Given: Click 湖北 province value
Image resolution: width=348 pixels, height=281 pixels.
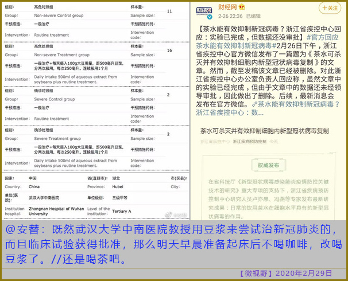Looking at the screenshot, I should point(116,178).
